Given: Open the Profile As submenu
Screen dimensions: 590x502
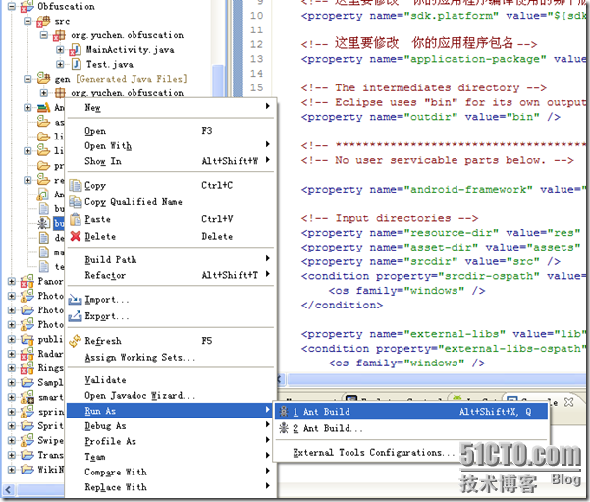Looking at the screenshot, I should point(171,441).
